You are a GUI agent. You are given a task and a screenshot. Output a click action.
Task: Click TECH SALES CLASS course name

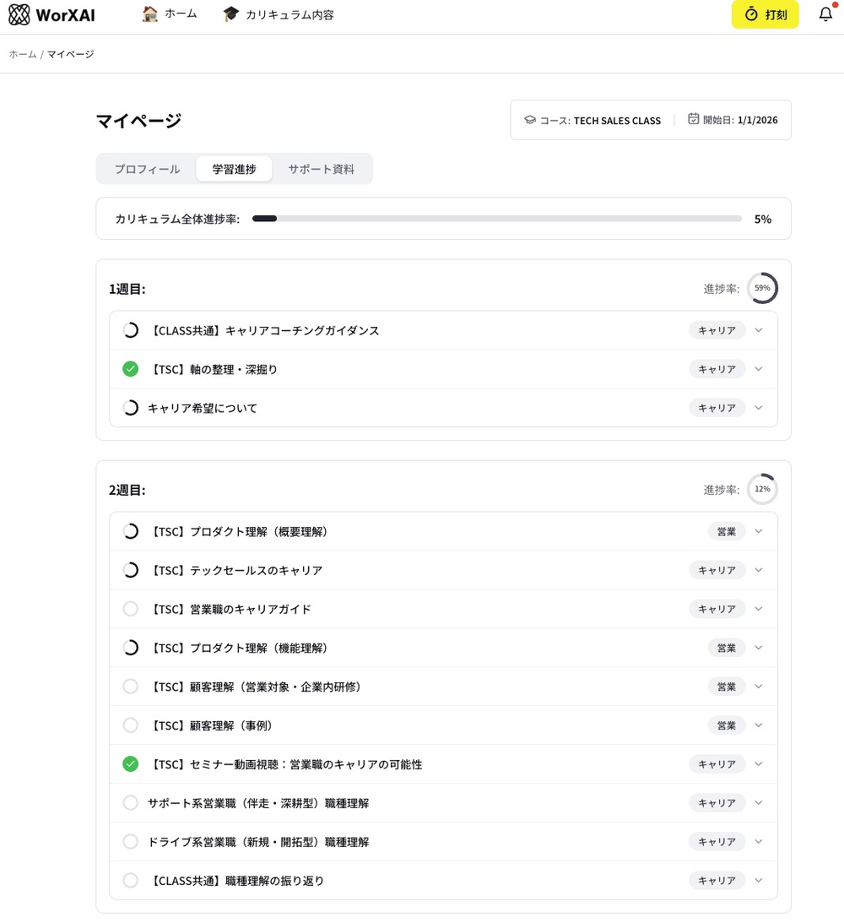(617, 121)
